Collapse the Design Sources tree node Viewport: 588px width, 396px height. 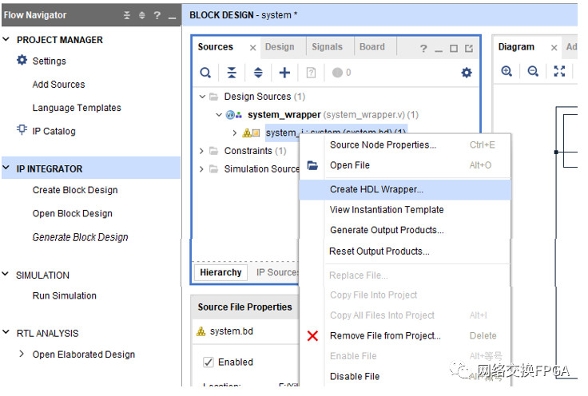[202, 97]
